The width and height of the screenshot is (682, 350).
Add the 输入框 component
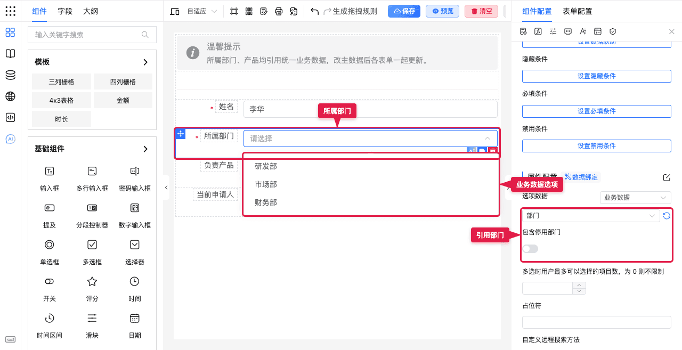[50, 178]
